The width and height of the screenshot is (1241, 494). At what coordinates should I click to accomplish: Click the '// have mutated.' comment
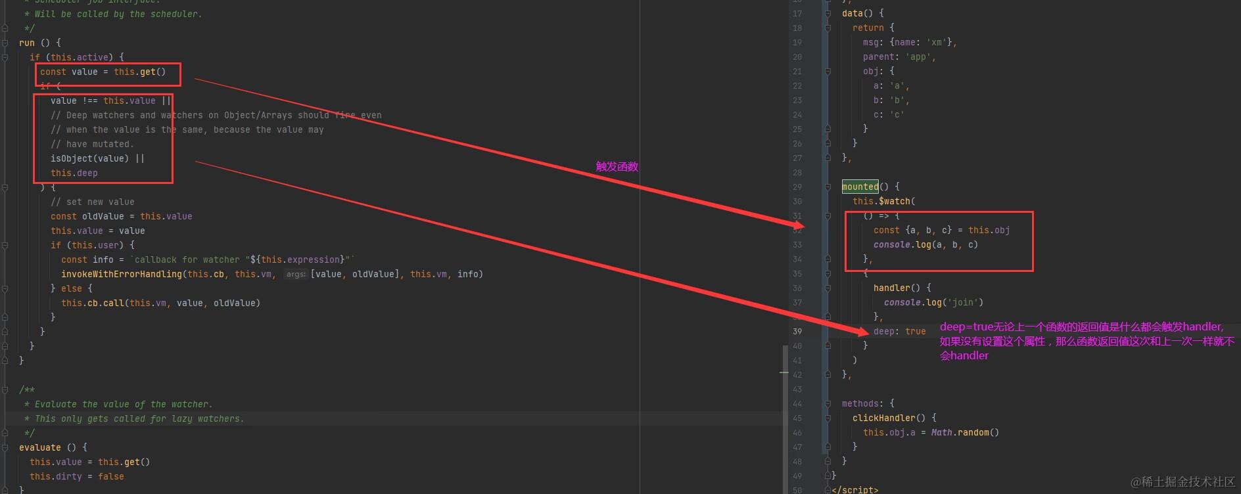pos(92,144)
